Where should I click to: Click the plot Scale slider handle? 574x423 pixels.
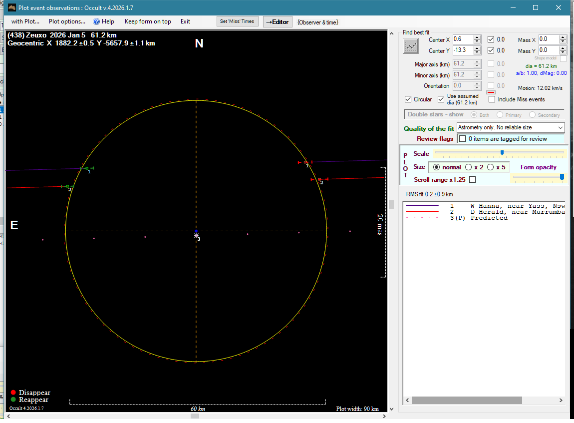(502, 153)
